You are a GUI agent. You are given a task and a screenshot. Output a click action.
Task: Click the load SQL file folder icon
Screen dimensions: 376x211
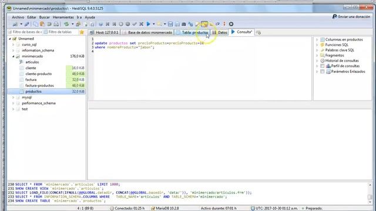coord(159,24)
